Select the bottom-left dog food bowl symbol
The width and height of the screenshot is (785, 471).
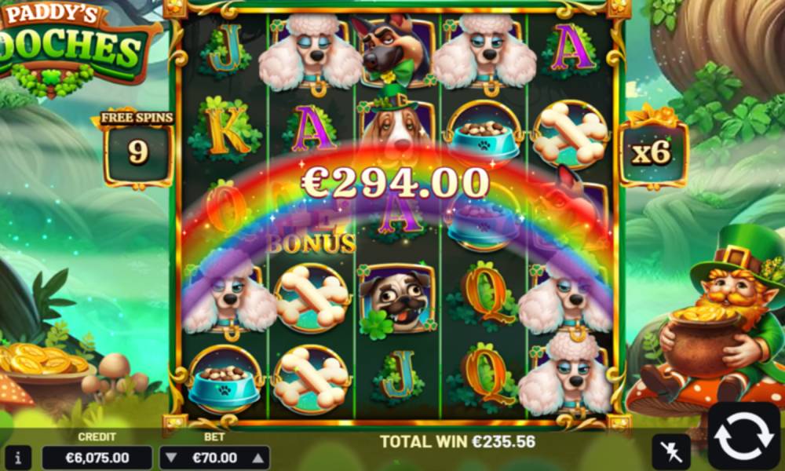tap(225, 378)
